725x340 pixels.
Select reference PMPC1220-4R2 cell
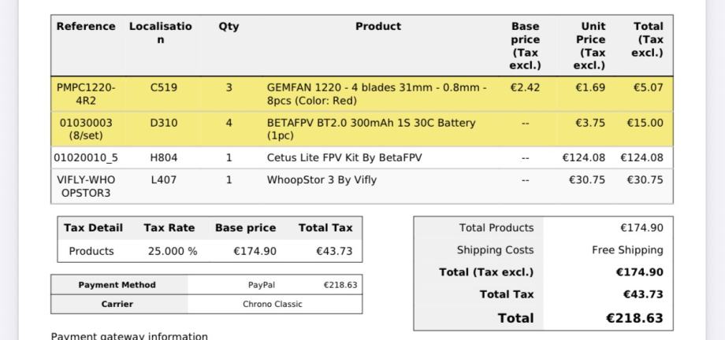pyautogui.click(x=86, y=94)
